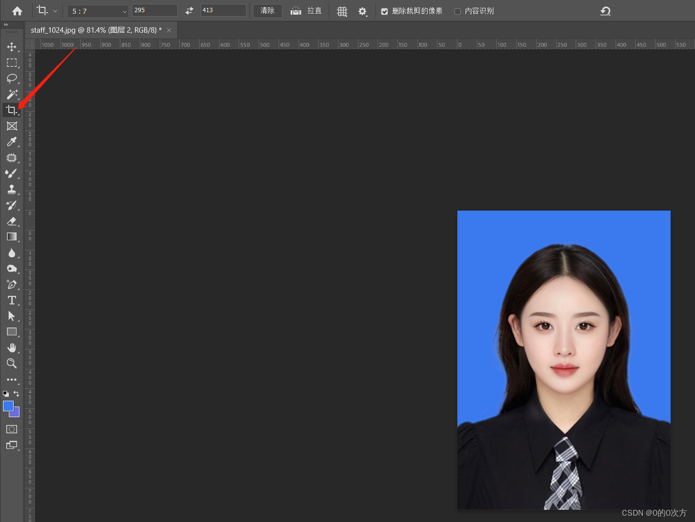Open additional crop settings gear

pyautogui.click(x=363, y=11)
